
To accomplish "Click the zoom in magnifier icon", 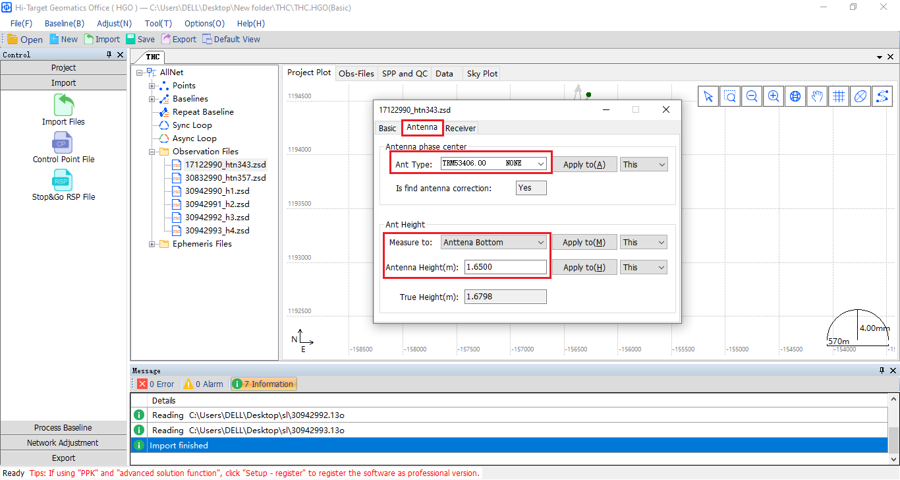I will click(773, 96).
